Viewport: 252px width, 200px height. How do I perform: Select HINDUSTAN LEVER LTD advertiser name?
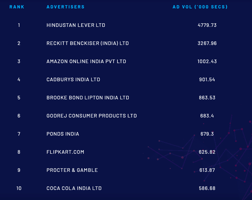pyautogui.click(x=76, y=25)
